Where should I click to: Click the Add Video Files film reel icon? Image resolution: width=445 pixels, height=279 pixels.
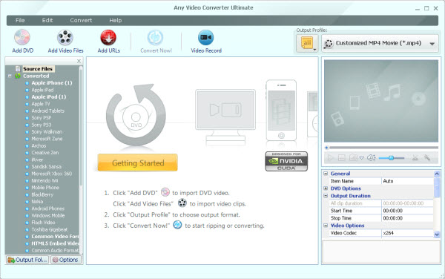[x=65, y=37]
